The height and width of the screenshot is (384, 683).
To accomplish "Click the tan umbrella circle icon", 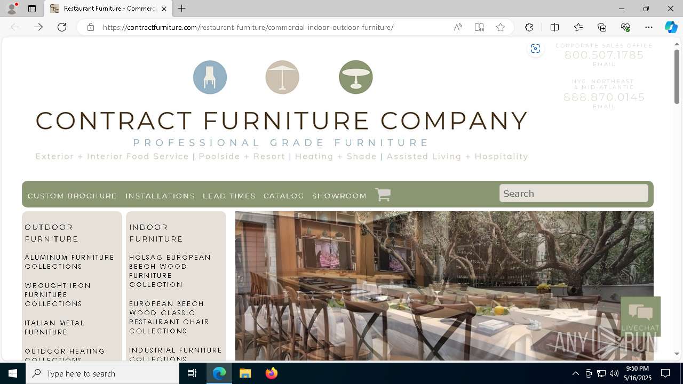I will (282, 77).
